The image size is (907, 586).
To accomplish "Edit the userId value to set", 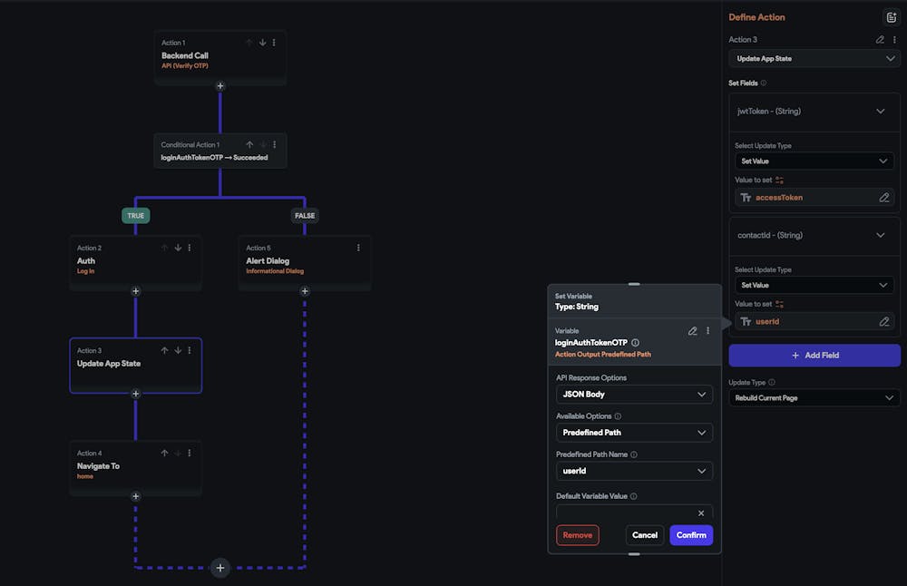I will pos(884,322).
